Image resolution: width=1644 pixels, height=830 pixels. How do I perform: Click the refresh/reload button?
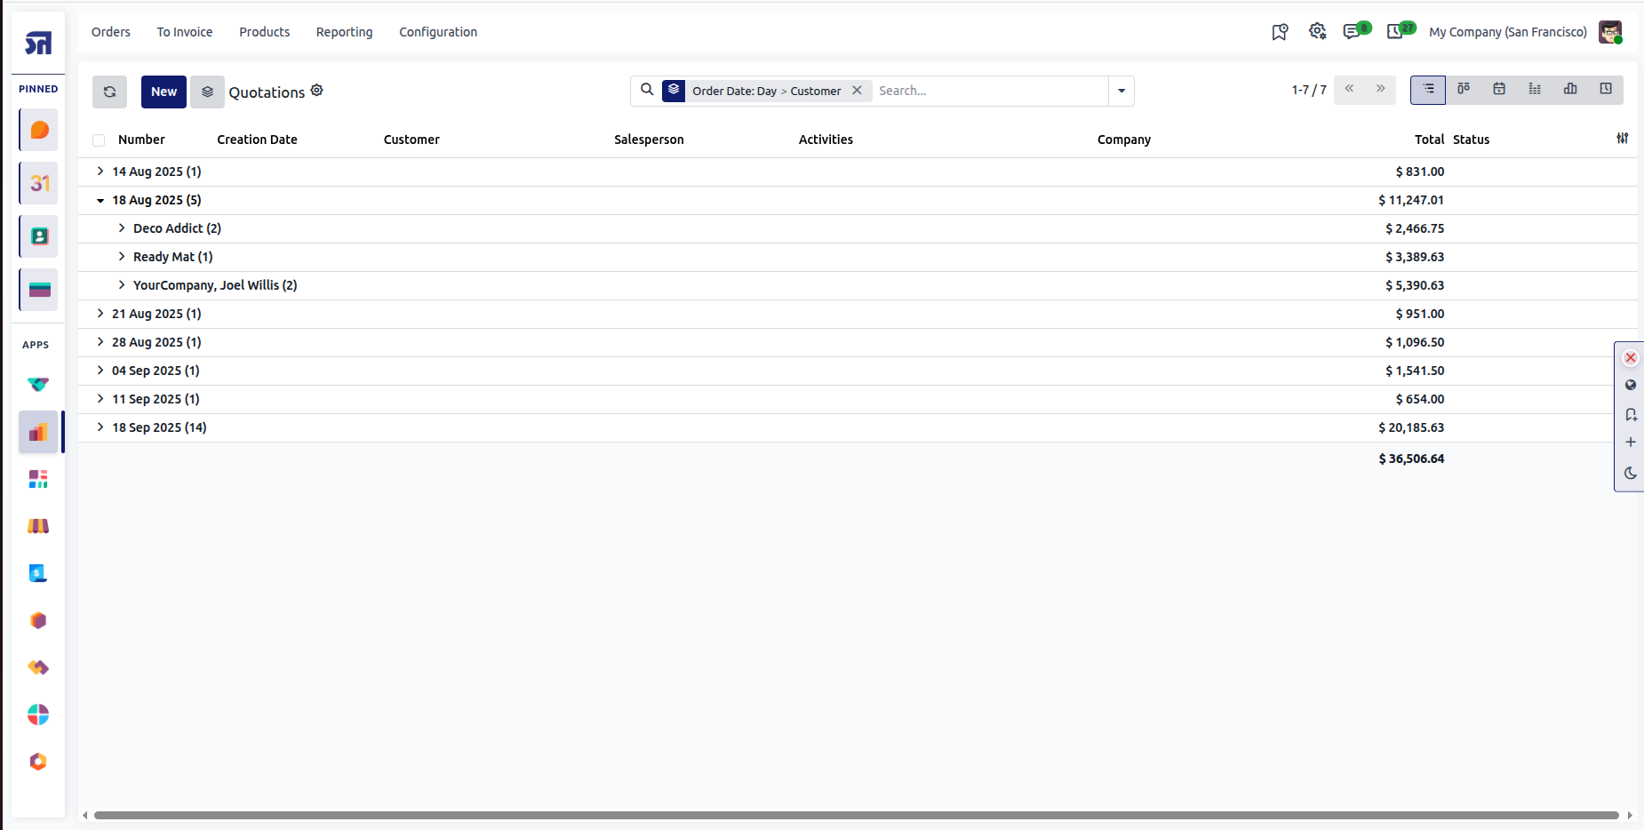coord(109,92)
